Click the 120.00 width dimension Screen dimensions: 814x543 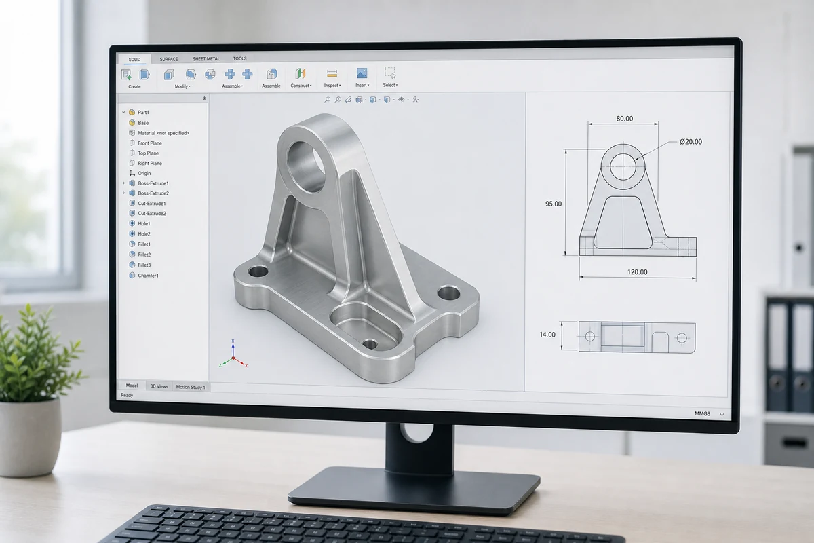636,272
